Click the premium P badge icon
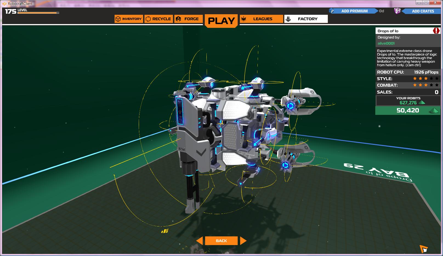The width and height of the screenshot is (443, 256). pyautogui.click(x=332, y=11)
